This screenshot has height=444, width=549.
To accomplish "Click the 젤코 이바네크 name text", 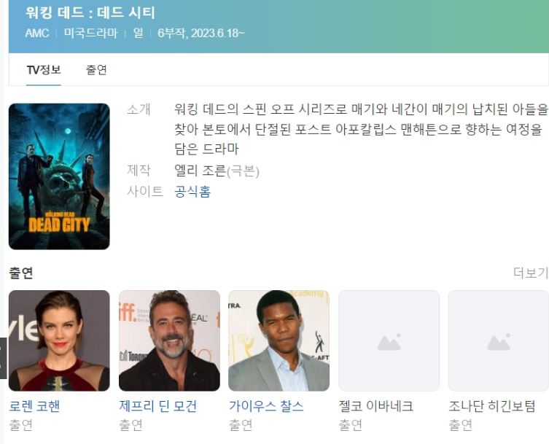I will coord(376,406).
